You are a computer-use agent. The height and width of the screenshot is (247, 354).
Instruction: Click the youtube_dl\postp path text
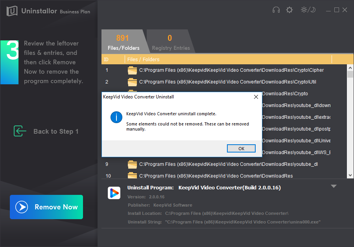(x=296, y=129)
